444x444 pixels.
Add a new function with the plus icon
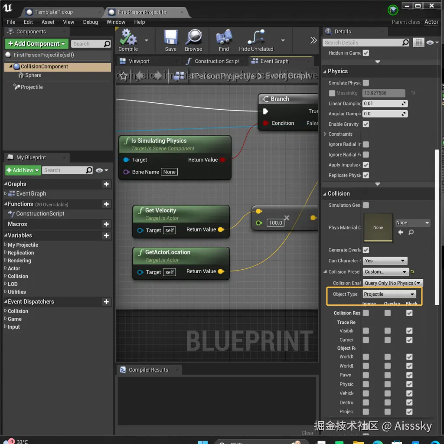pyautogui.click(x=106, y=204)
